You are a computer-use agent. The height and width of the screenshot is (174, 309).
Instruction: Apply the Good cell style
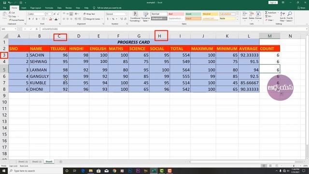pyautogui.click(x=193, y=14)
